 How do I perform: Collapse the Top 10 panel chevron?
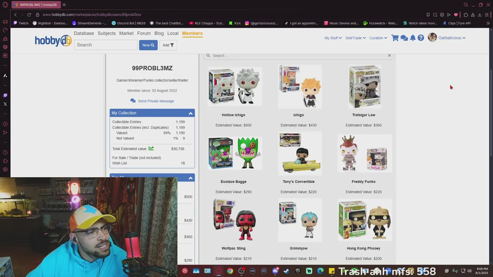click(190, 178)
